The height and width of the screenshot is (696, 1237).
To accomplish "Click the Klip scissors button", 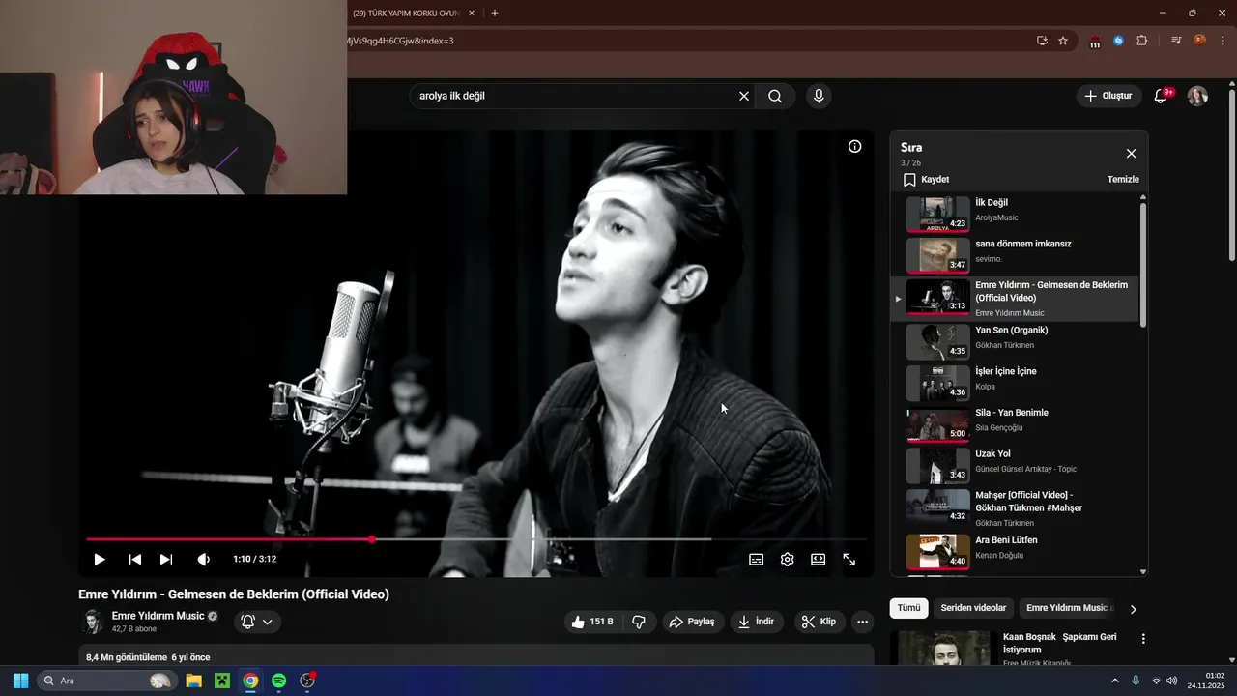I will (x=820, y=622).
